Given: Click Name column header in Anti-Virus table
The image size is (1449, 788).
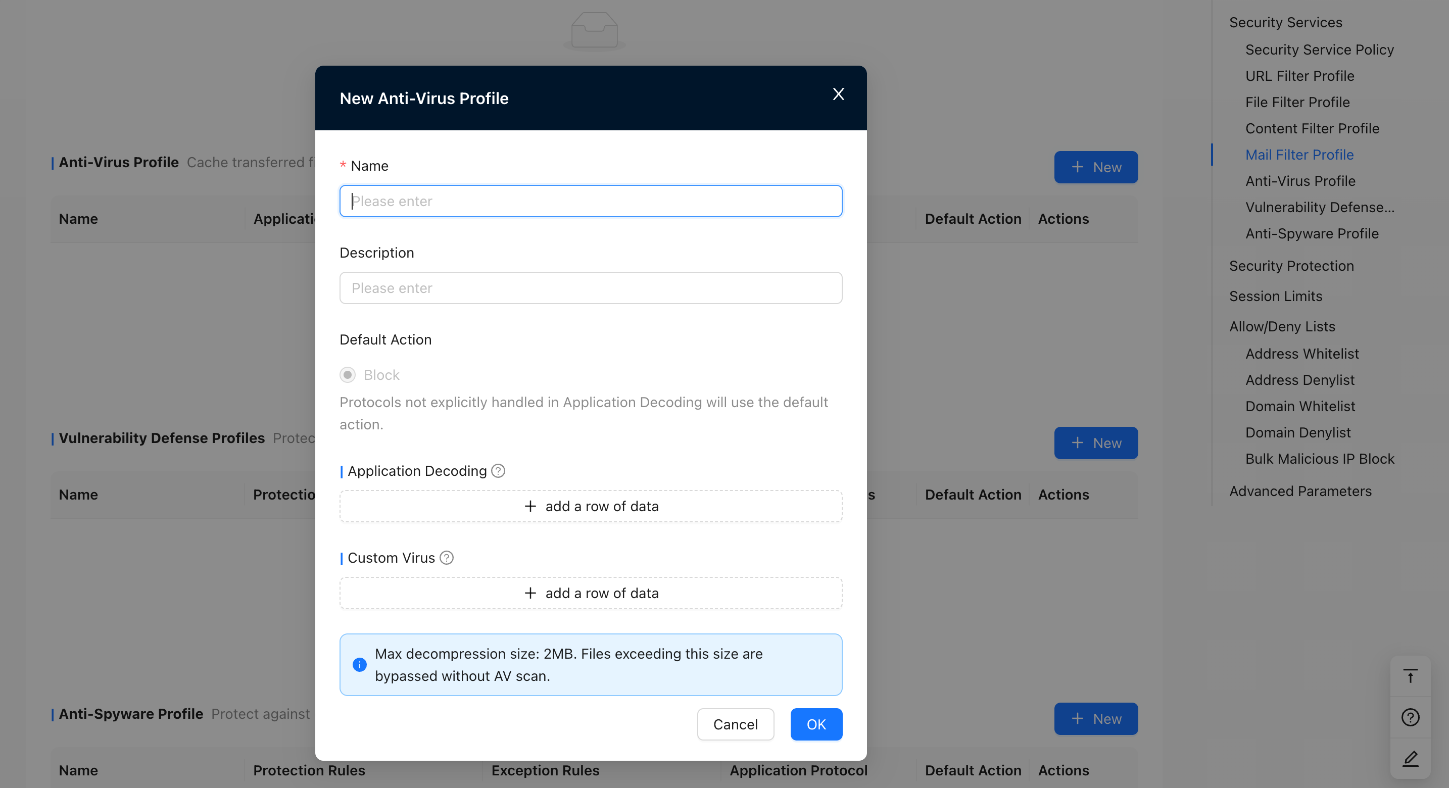Looking at the screenshot, I should point(78,219).
